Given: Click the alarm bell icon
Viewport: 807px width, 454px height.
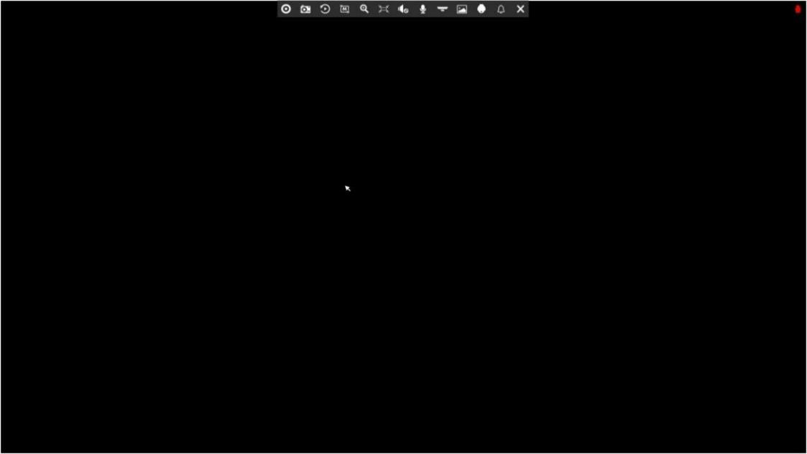Looking at the screenshot, I should [502, 9].
